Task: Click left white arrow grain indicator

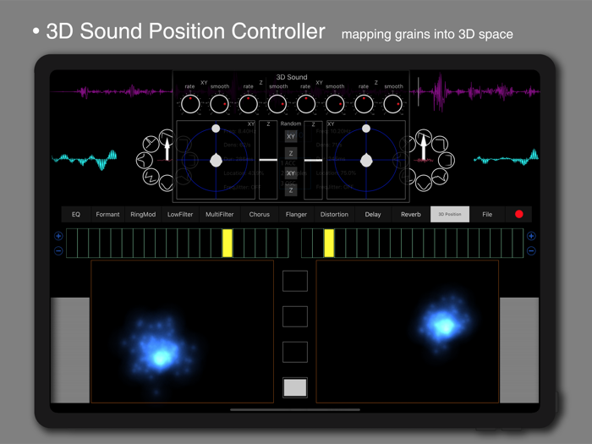Action: tap(167, 149)
